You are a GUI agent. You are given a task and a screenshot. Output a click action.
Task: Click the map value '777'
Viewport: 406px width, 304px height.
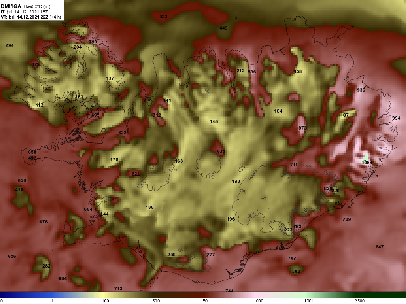(211, 255)
